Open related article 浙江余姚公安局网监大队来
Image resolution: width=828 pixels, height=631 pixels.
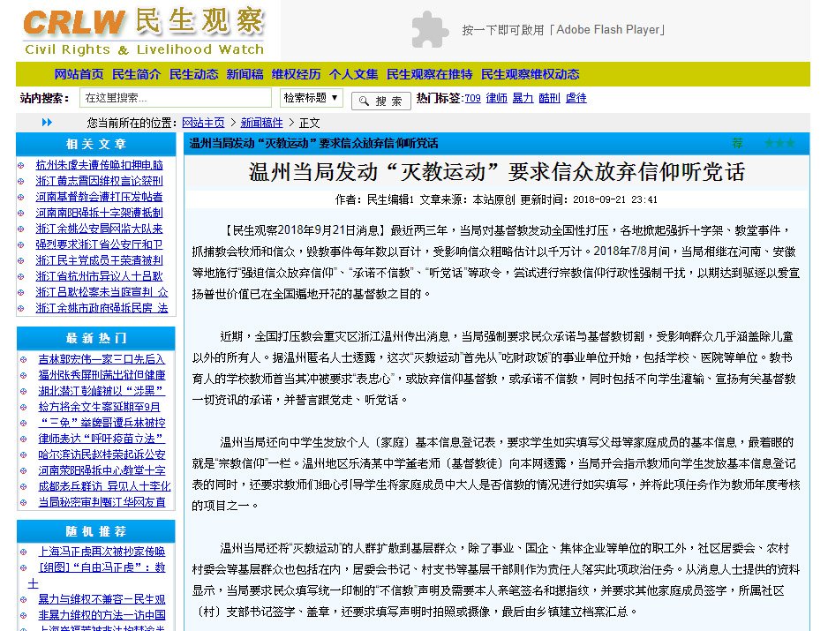[99, 229]
